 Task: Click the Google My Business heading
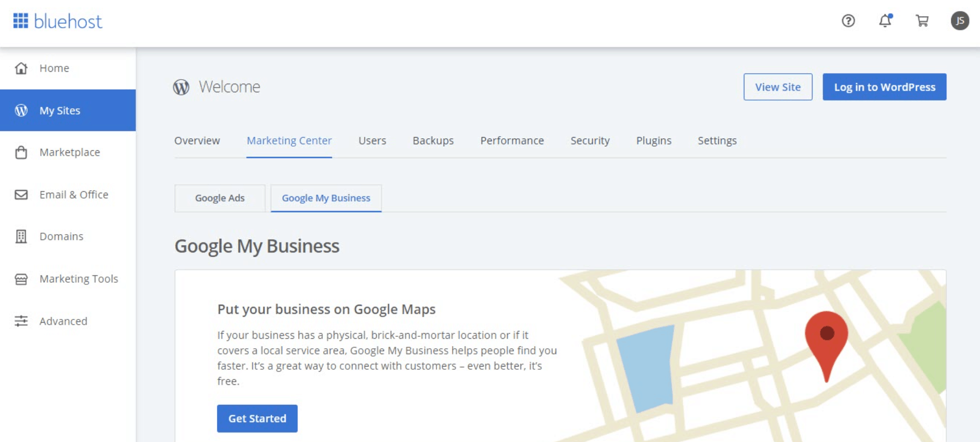click(257, 246)
